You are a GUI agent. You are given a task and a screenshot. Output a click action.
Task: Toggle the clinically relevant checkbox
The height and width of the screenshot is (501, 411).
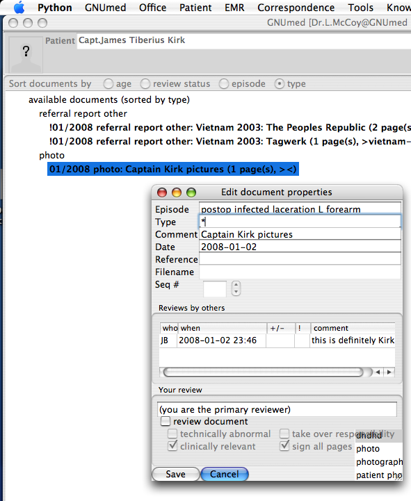pyautogui.click(x=172, y=445)
